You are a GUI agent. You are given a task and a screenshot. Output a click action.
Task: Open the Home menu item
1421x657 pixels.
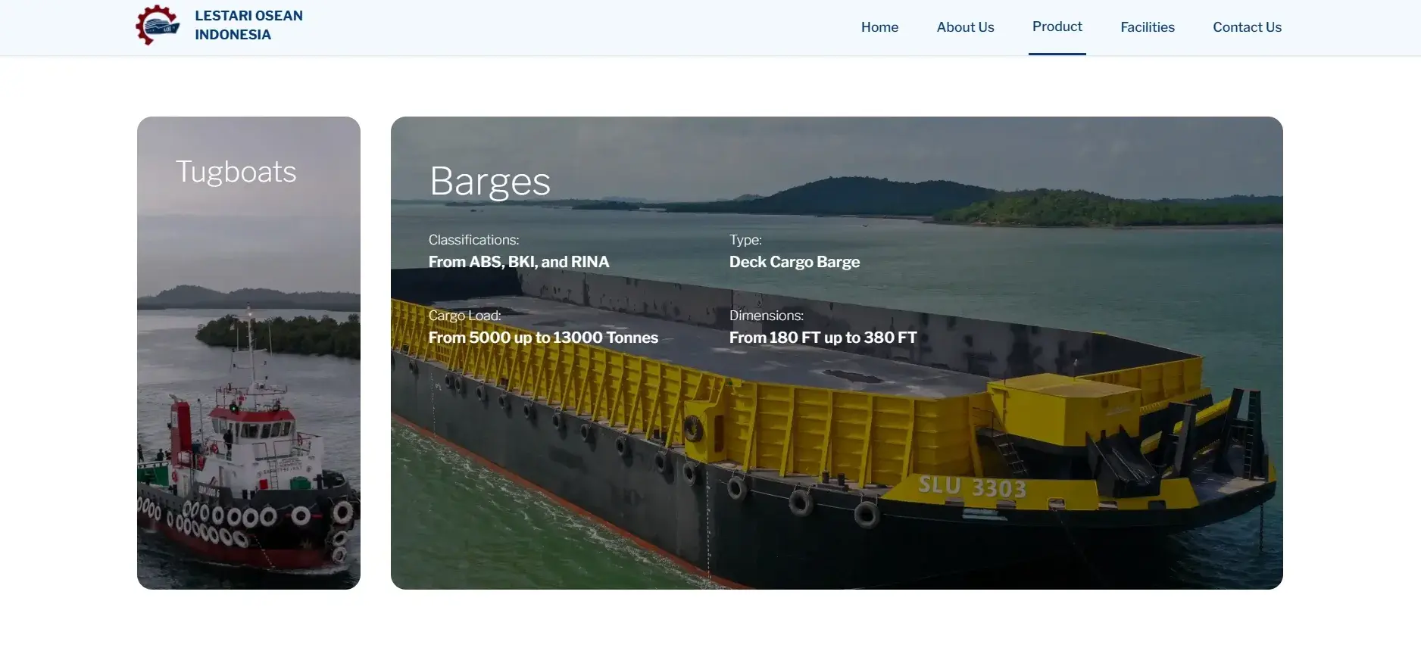click(x=879, y=27)
